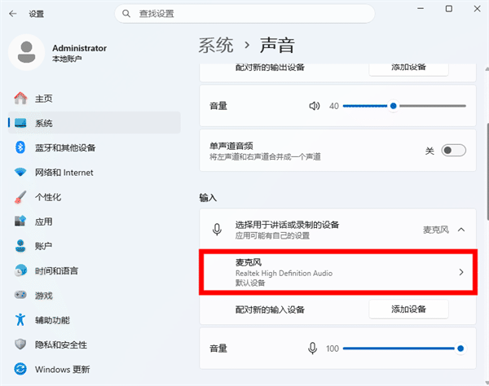
Task: Mute output via speaker icon beside 40
Action: tap(315, 106)
